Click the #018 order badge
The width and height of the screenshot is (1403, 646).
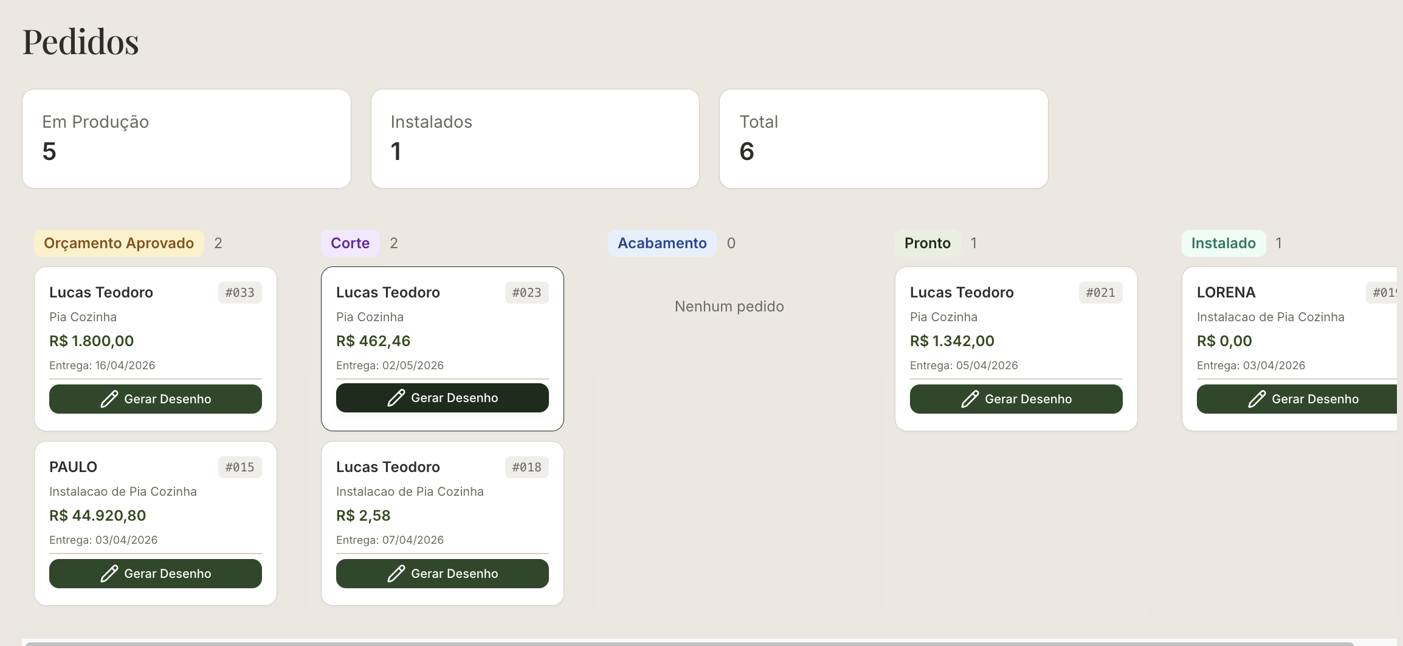[x=527, y=467]
